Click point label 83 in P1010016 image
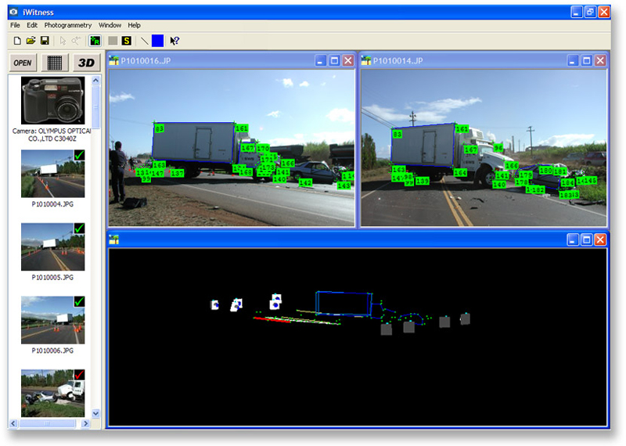 point(160,128)
